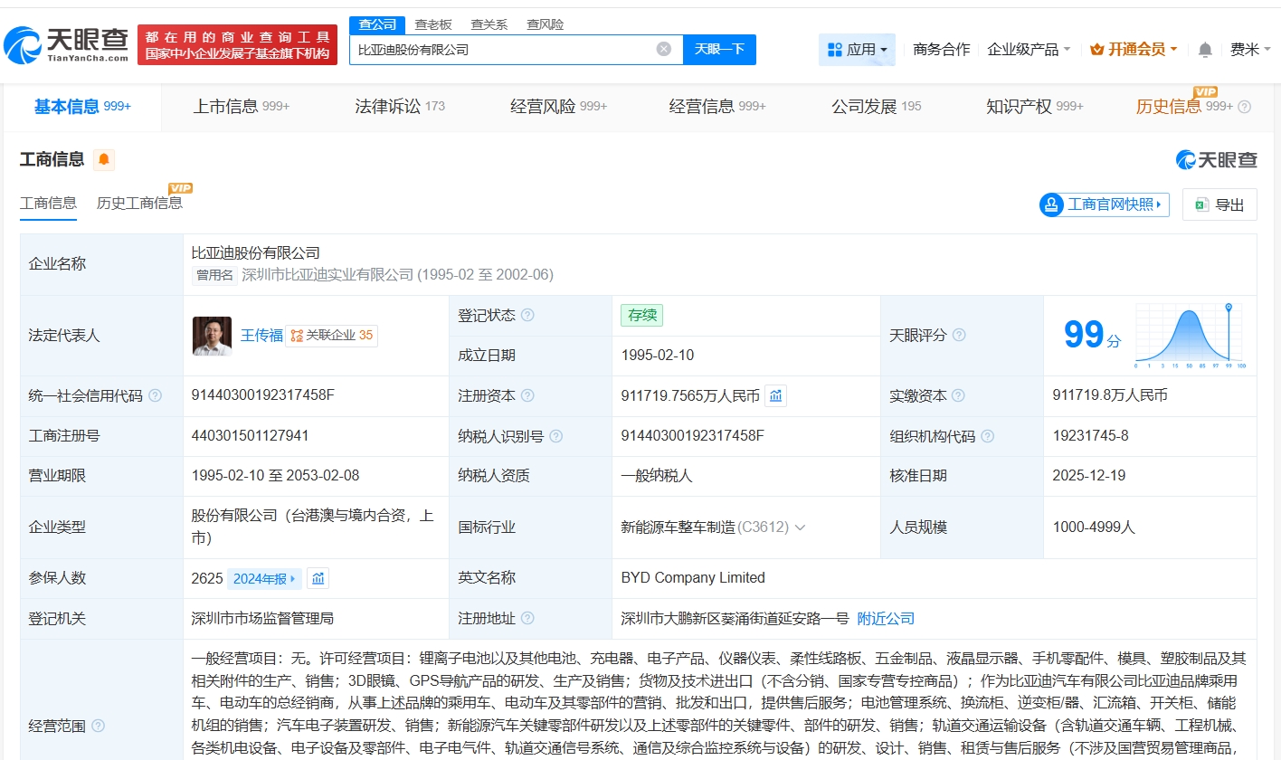The image size is (1281, 760).
Task: Select 历史工商信息 sub-tab
Action: pyautogui.click(x=139, y=203)
